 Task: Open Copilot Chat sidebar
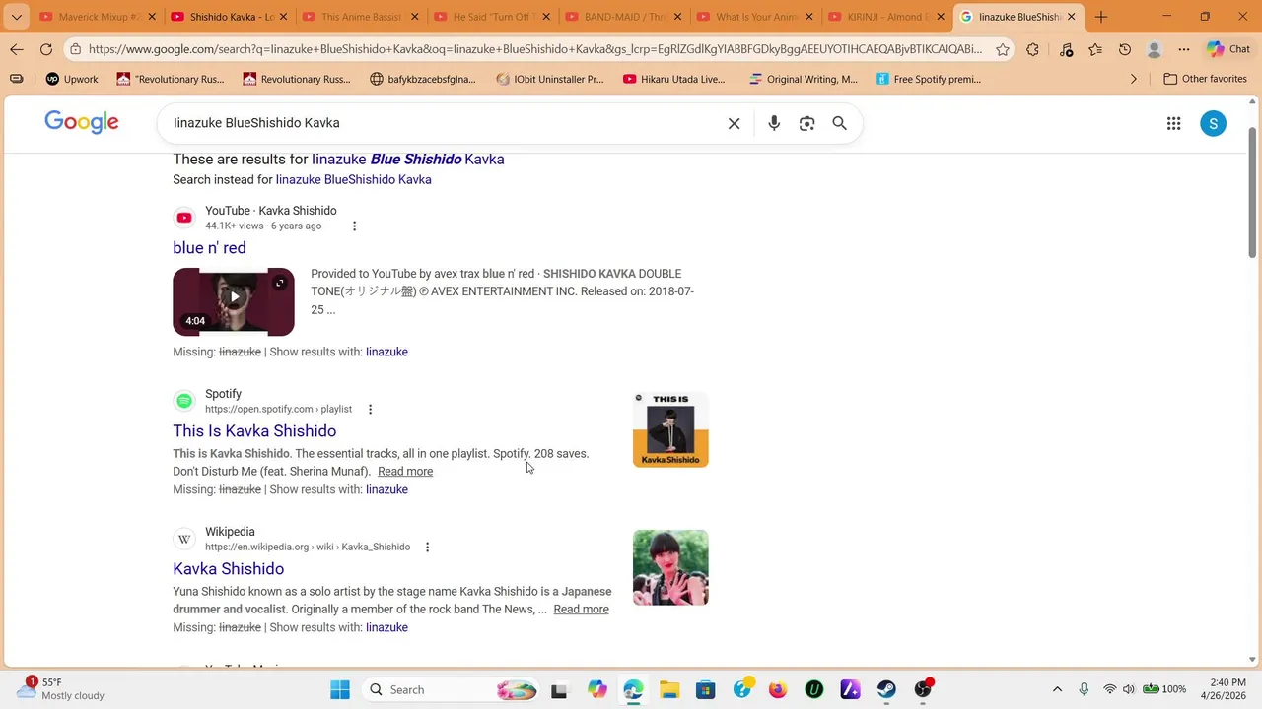[1228, 49]
